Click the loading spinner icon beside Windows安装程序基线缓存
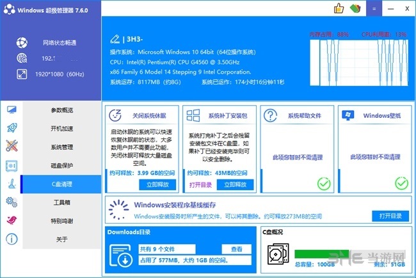Viewport: 416px width, 278px height. (x=118, y=209)
